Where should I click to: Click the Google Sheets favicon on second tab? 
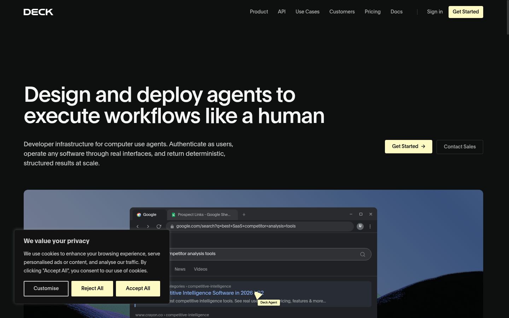[x=174, y=214]
